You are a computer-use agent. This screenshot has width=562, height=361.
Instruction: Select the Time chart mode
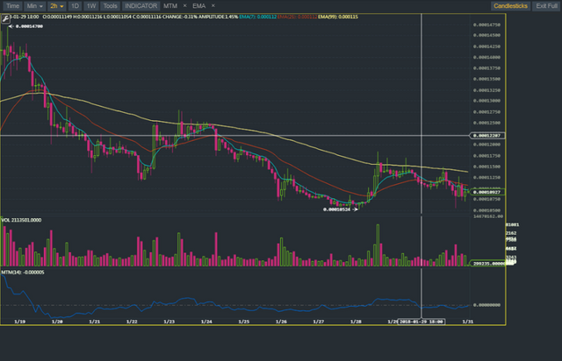12,6
